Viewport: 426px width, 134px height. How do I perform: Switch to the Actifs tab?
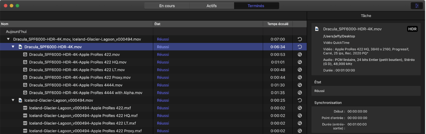[x=212, y=6]
